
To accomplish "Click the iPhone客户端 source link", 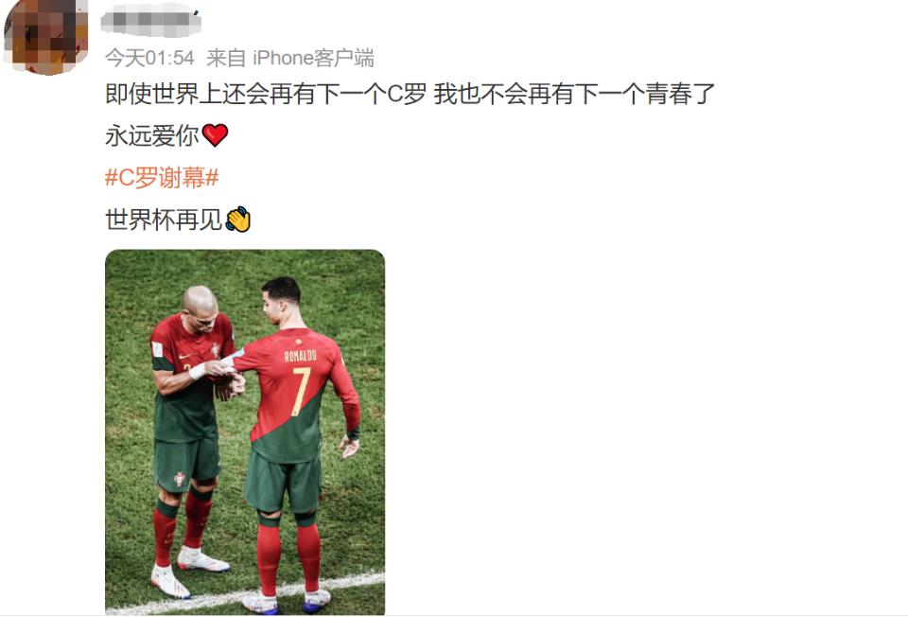I will point(313,58).
